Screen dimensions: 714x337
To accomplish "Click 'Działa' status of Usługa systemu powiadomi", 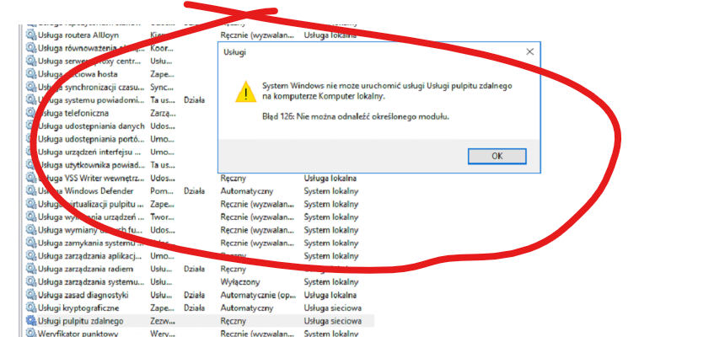I will pyautogui.click(x=195, y=100).
